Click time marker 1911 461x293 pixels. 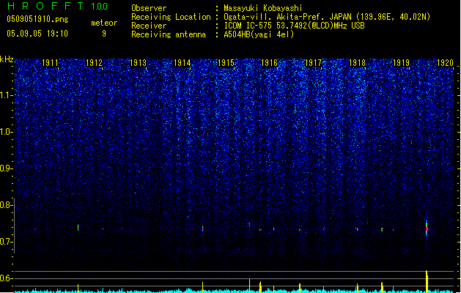click(x=51, y=63)
